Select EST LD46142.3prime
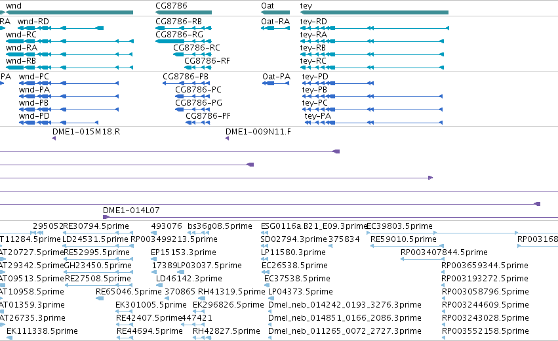The height and width of the screenshot is (341, 558). tap(189, 279)
